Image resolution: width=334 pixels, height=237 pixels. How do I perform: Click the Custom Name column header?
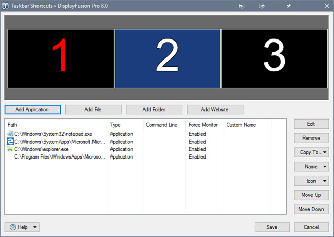click(247, 125)
